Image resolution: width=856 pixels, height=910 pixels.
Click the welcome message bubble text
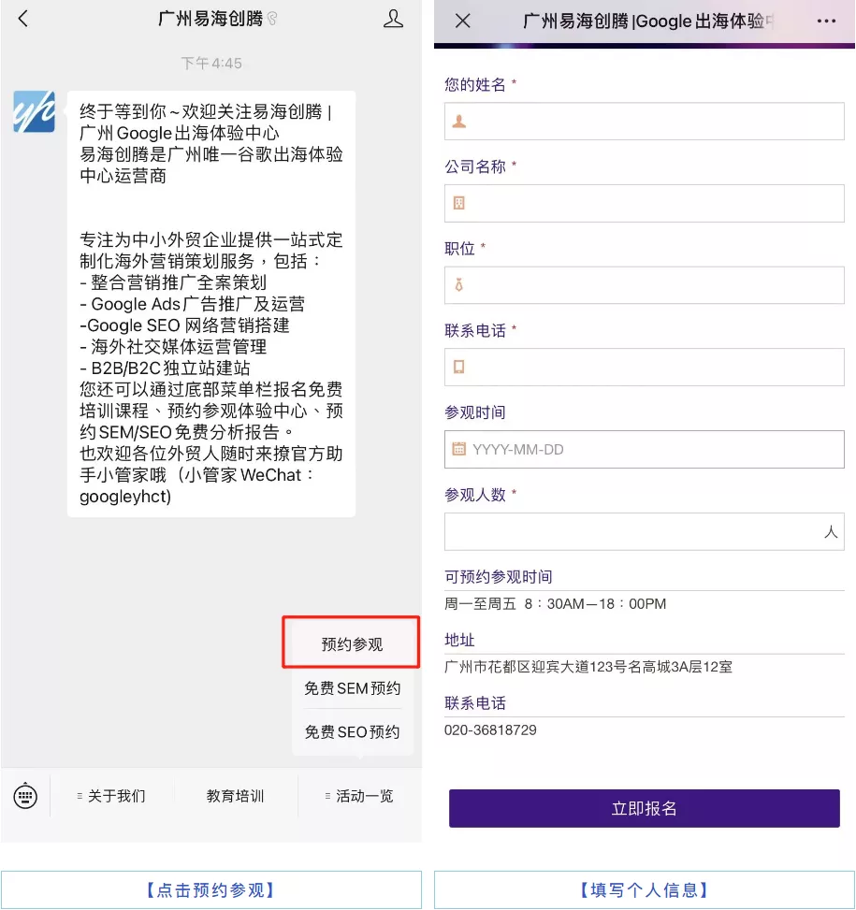[x=211, y=304]
